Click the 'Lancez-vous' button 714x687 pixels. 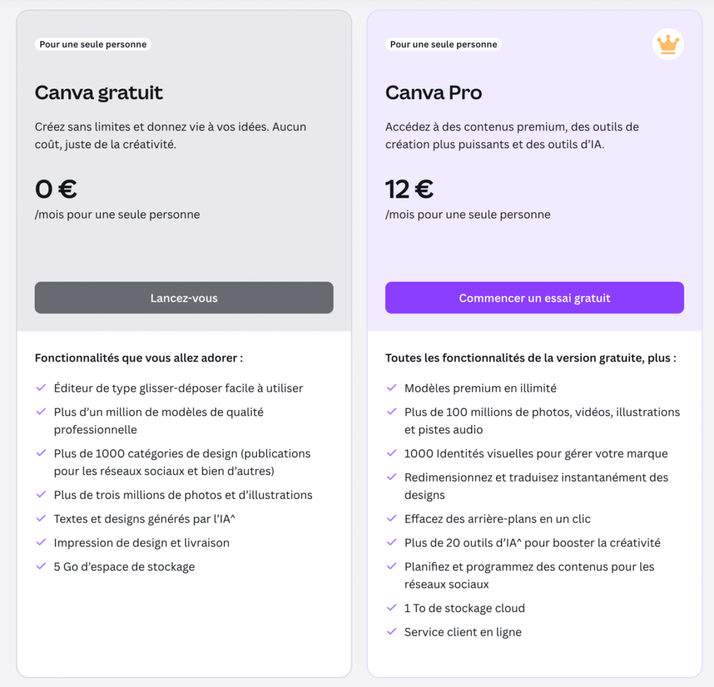184,298
